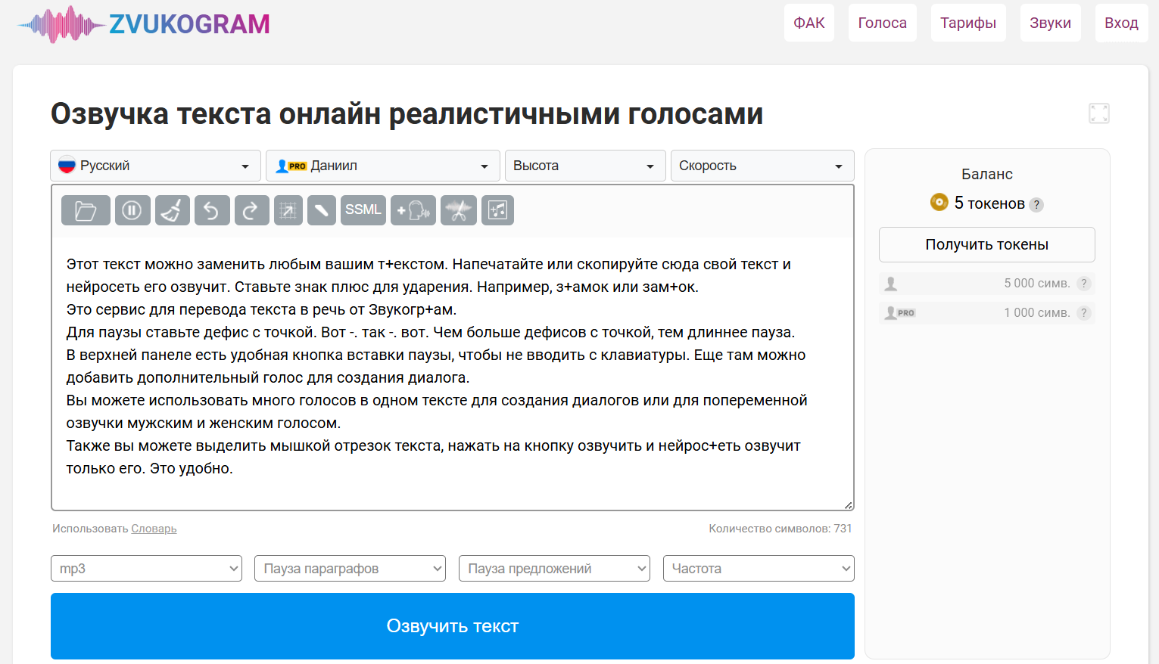Expand editor to fullscreen mode

1098,113
